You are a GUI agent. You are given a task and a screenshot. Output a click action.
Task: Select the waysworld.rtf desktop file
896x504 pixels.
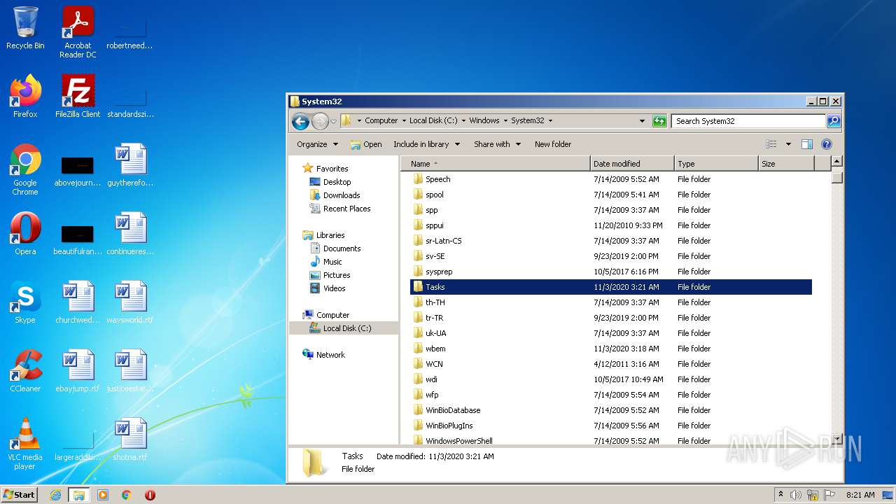click(130, 302)
